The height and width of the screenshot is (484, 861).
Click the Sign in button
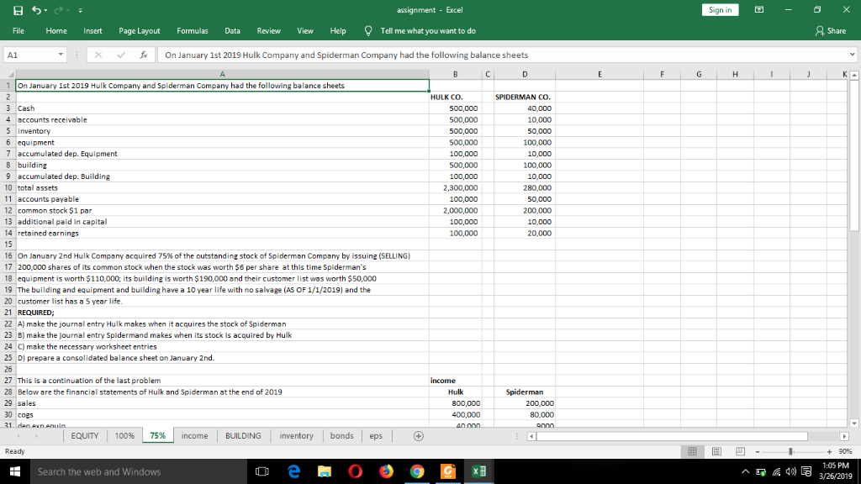[x=720, y=8]
